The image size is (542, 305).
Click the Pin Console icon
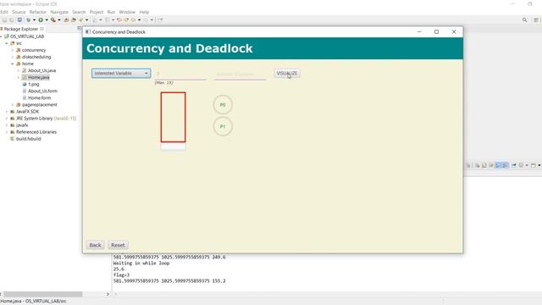(514, 166)
